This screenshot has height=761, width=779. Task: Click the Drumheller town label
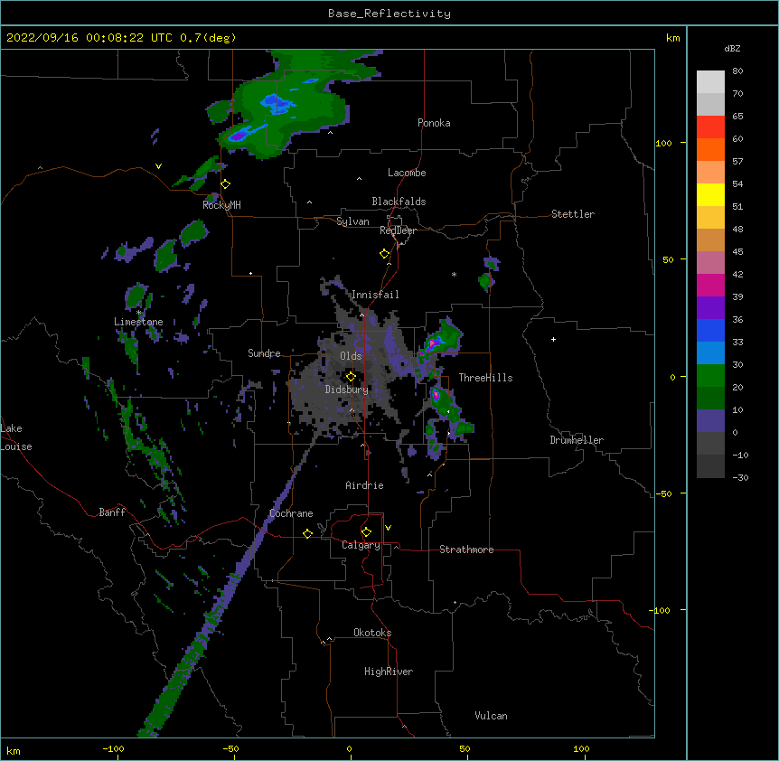[x=577, y=440]
